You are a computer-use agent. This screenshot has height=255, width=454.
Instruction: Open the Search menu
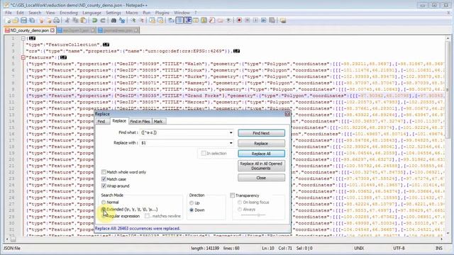point(35,13)
